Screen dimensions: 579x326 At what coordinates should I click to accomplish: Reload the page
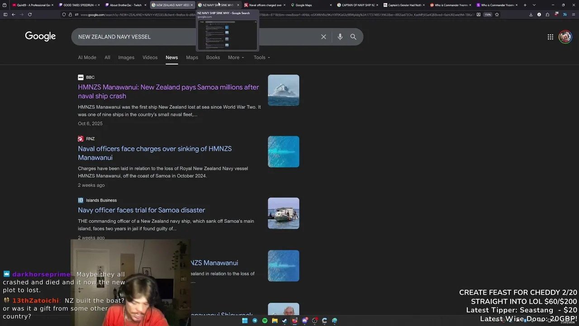point(30,14)
